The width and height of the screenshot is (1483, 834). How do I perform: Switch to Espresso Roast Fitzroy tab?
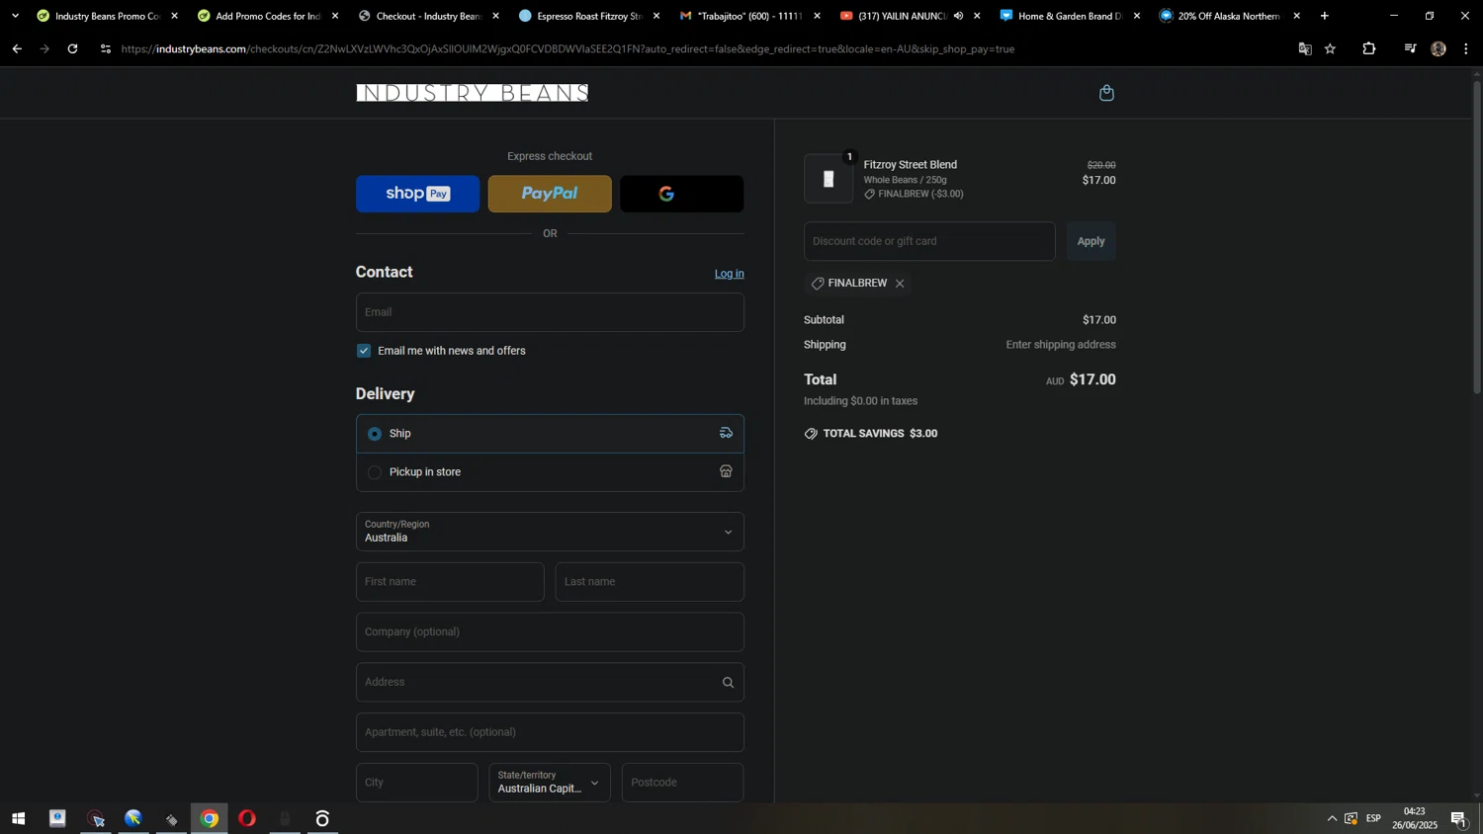(x=588, y=16)
